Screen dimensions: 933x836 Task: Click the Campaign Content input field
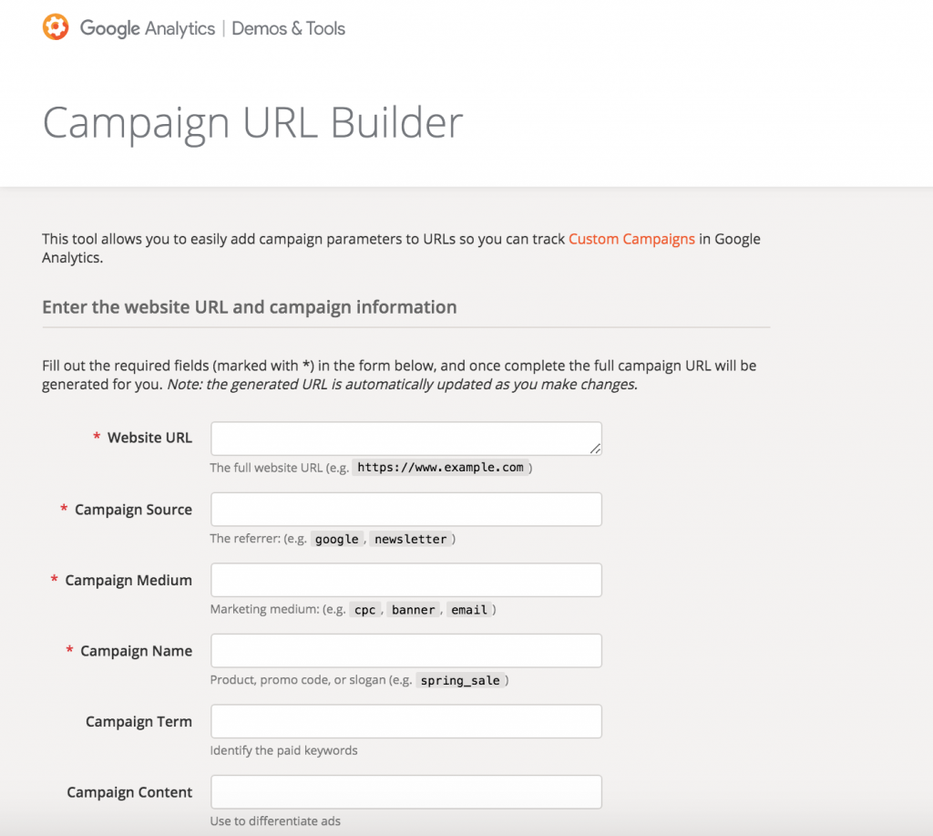coord(405,792)
